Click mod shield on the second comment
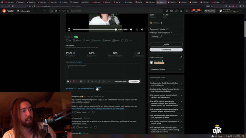This screenshot has width=246, height=138. [x=95, y=128]
